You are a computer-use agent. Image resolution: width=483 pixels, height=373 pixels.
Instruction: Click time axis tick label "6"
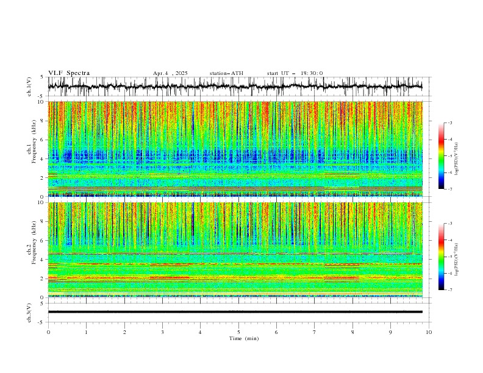tap(276, 332)
